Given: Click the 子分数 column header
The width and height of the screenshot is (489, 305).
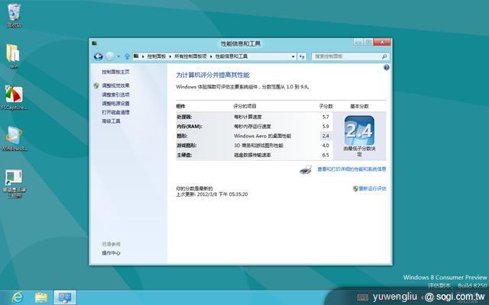Looking at the screenshot, I should (326, 107).
